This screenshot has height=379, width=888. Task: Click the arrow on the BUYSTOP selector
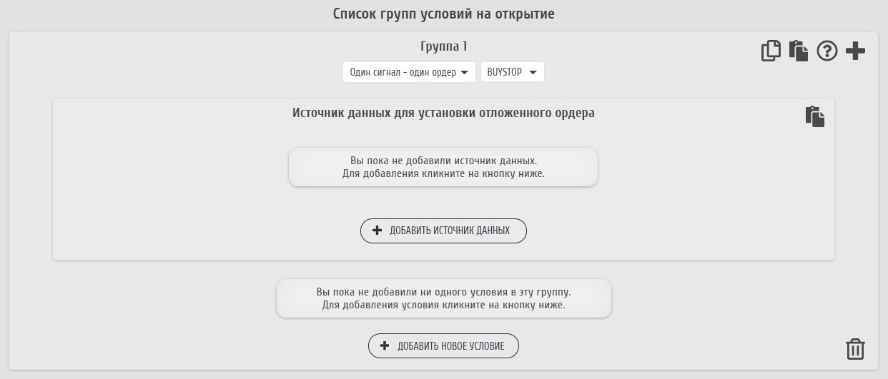tap(533, 72)
